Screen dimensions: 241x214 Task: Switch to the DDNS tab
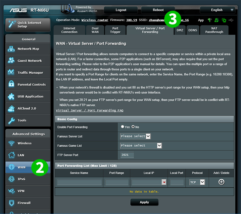193,30
